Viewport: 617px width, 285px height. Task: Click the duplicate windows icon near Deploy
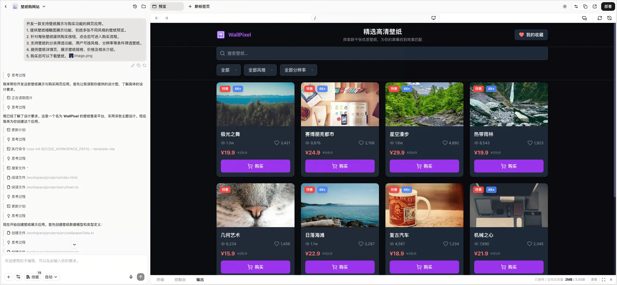(x=585, y=6)
